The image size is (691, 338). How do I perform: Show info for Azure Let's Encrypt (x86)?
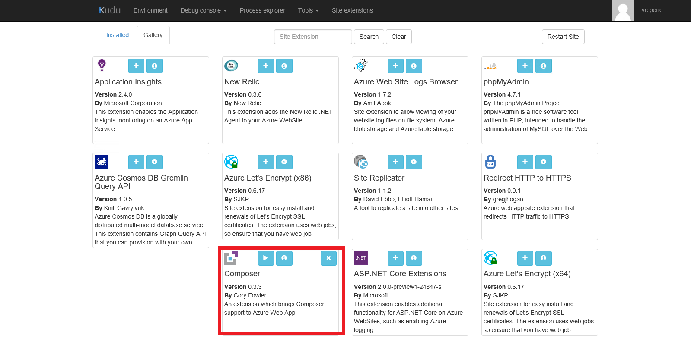[x=284, y=162]
